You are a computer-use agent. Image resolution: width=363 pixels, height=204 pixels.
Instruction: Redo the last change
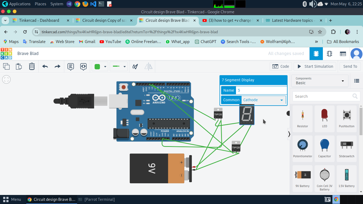57,66
